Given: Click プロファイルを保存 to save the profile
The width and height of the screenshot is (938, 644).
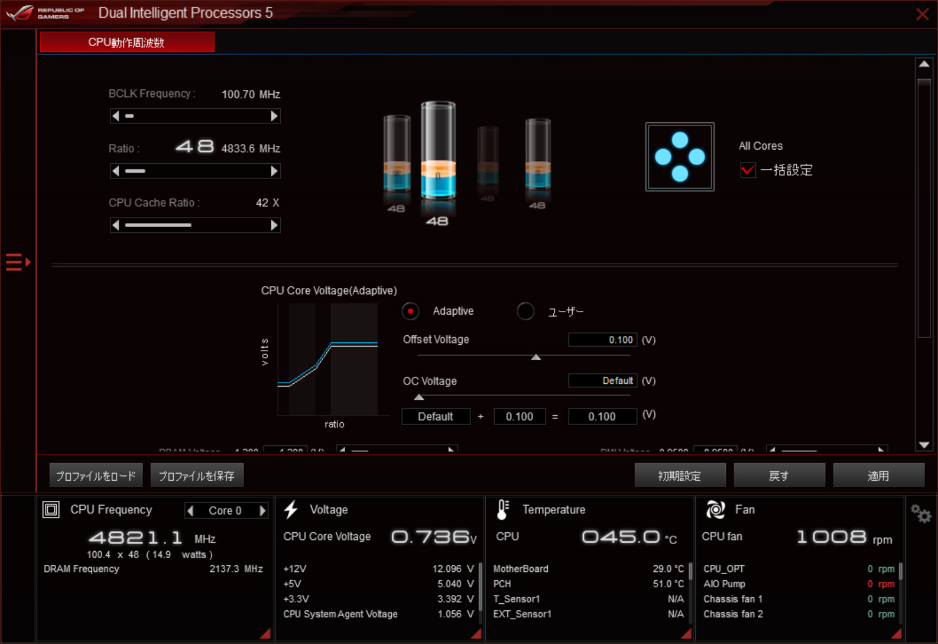Looking at the screenshot, I should click(x=197, y=475).
